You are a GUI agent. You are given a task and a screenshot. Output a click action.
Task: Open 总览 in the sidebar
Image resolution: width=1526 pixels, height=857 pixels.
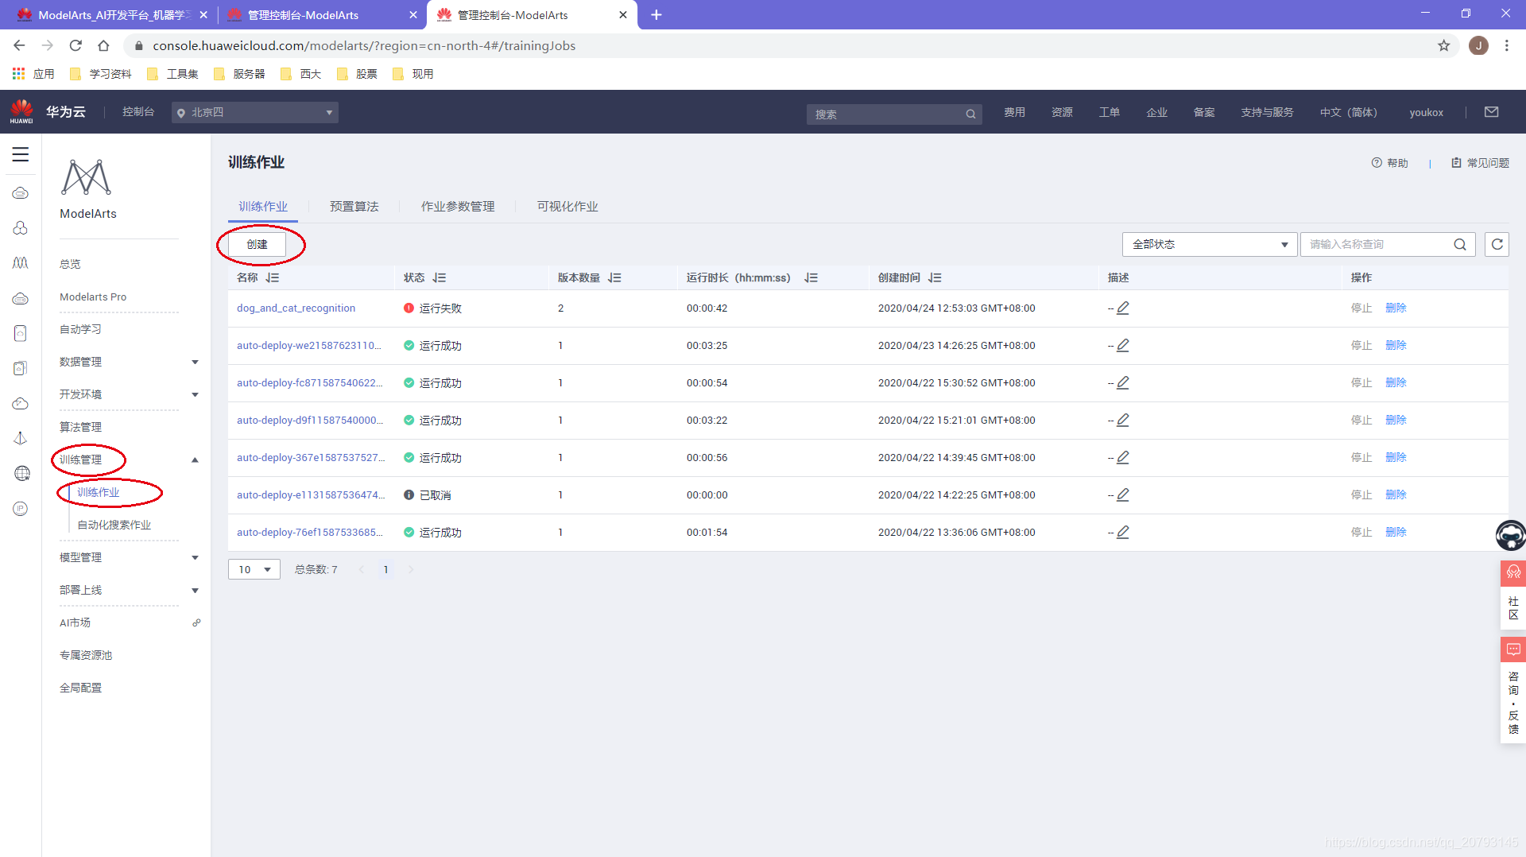click(70, 264)
